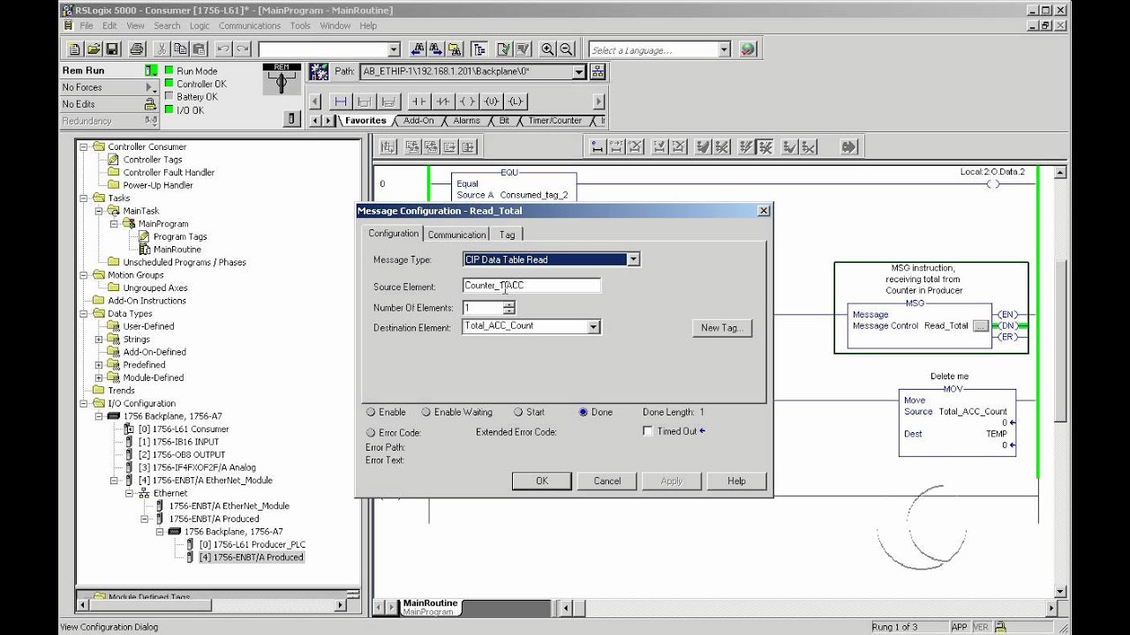Image resolution: width=1130 pixels, height=635 pixels.
Task: Click the controller organizer horizontal scrollbar
Action: coord(212,605)
